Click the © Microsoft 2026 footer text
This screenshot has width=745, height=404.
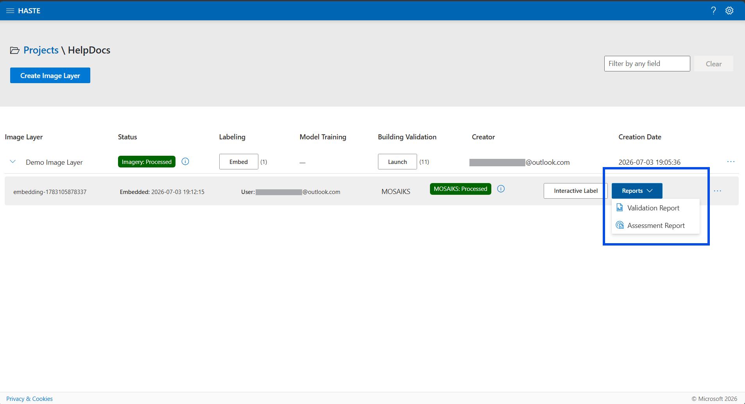coord(714,399)
